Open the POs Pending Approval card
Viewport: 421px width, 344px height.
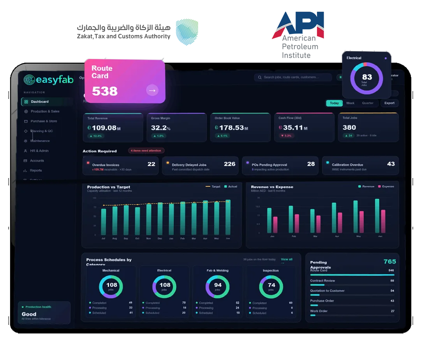click(x=280, y=166)
